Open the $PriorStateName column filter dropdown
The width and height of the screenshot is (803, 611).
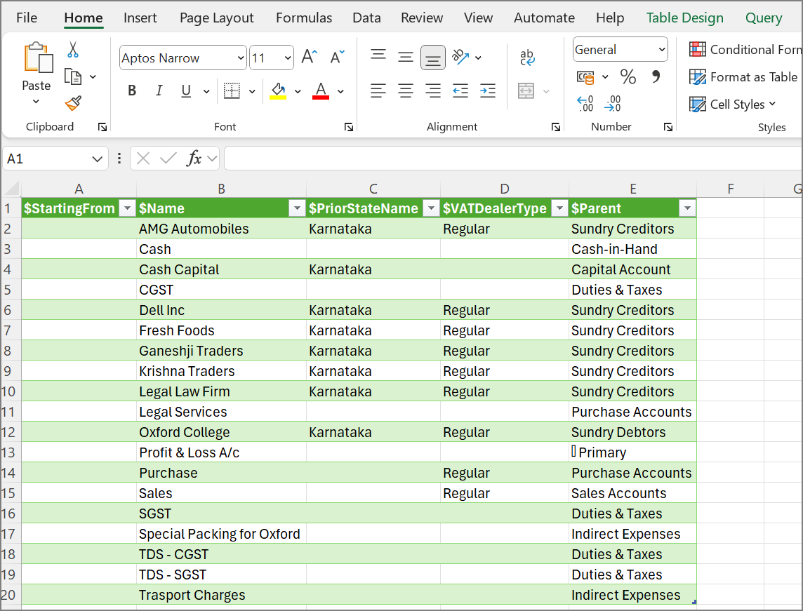pos(431,208)
